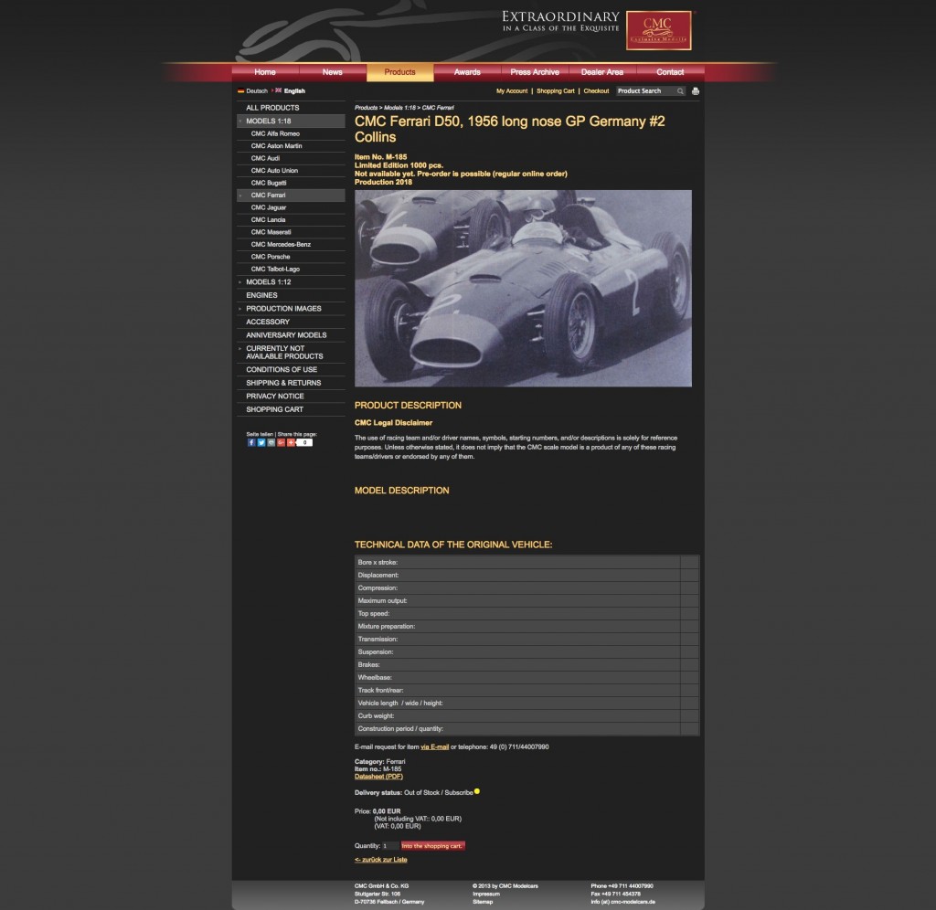Print the page via printer icon
Image resolution: width=936 pixels, height=910 pixels.
point(696,91)
